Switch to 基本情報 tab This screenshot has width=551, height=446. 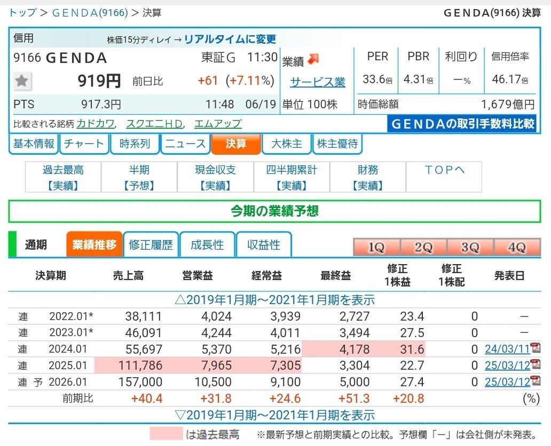pyautogui.click(x=34, y=144)
